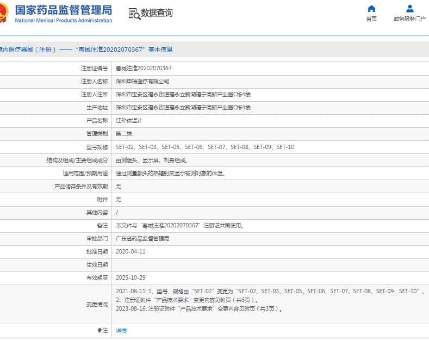Click the home icon above 首页

pyautogui.click(x=371, y=9)
